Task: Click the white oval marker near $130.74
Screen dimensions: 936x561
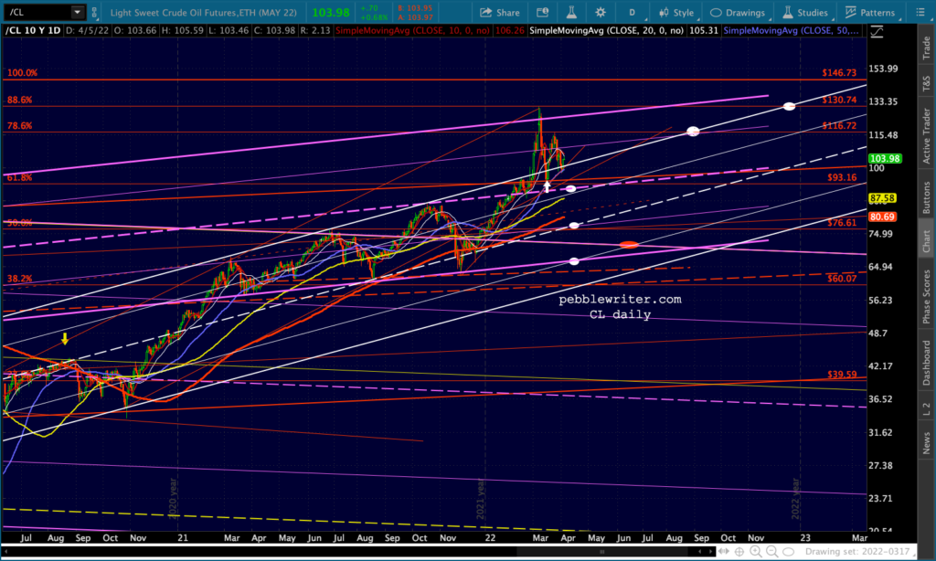Action: pyautogui.click(x=789, y=106)
